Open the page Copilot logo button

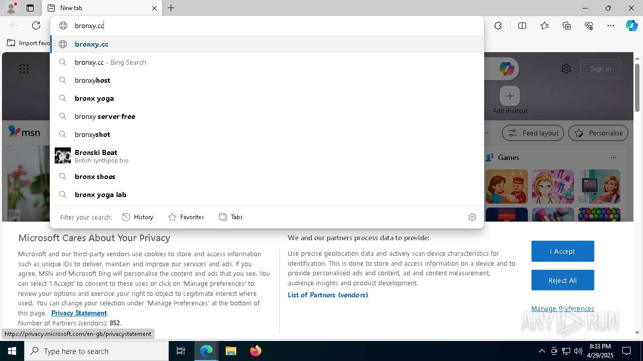click(x=506, y=69)
